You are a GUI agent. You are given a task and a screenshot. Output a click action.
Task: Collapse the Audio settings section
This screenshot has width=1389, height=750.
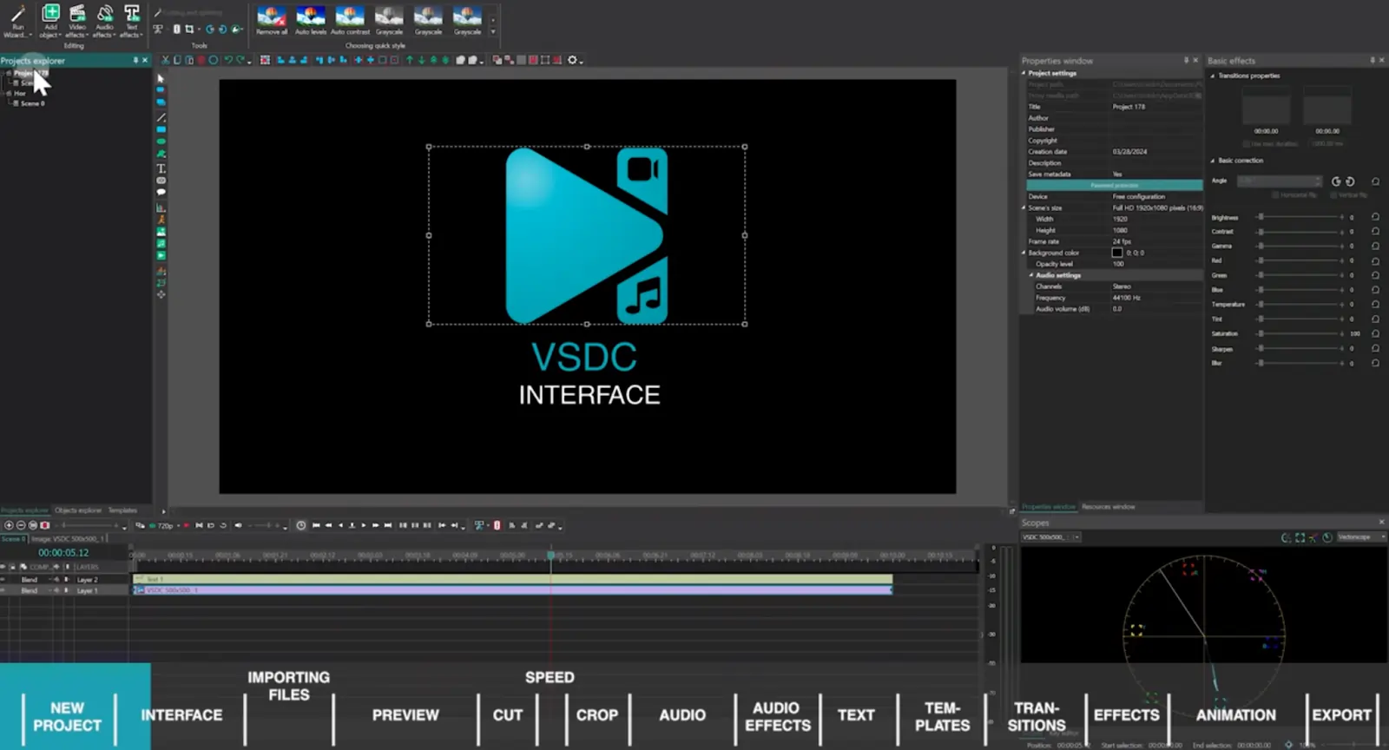[1030, 275]
